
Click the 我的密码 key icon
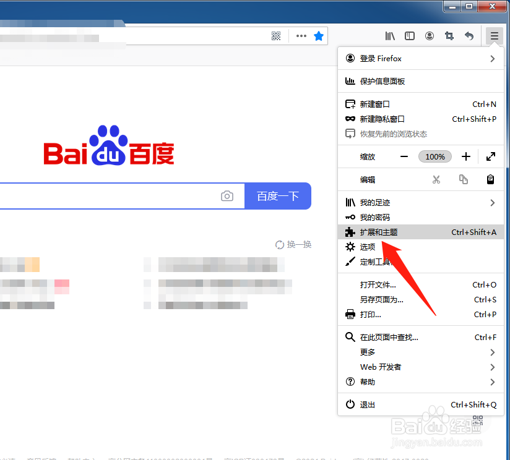pyautogui.click(x=350, y=218)
